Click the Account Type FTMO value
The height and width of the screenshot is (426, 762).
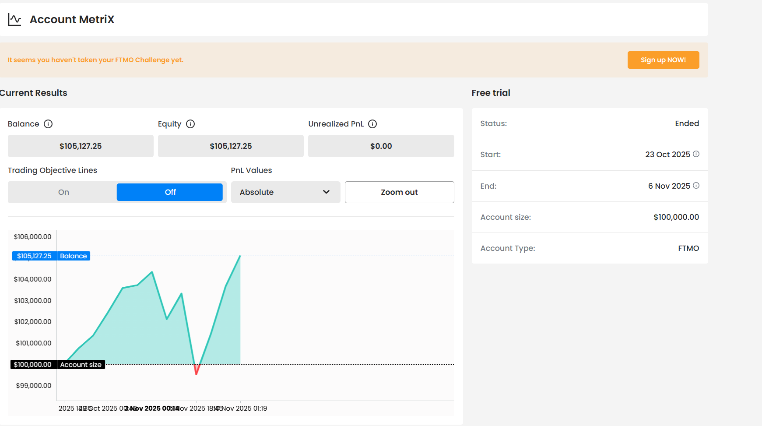pos(688,248)
